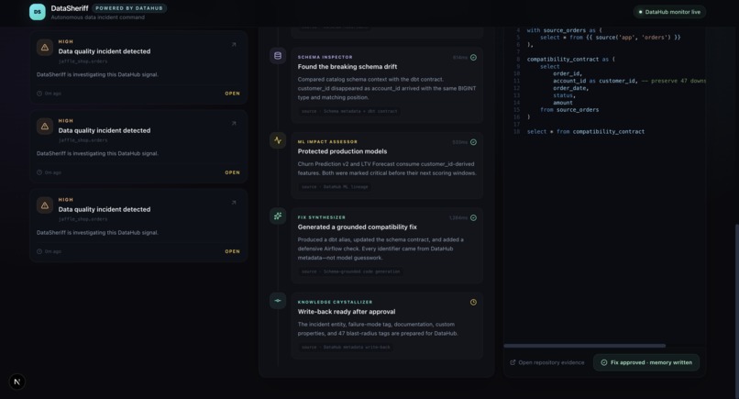The image size is (739, 399).
Task: Click the jaffle_shop.orders text on middle incident
Action: pos(83,140)
